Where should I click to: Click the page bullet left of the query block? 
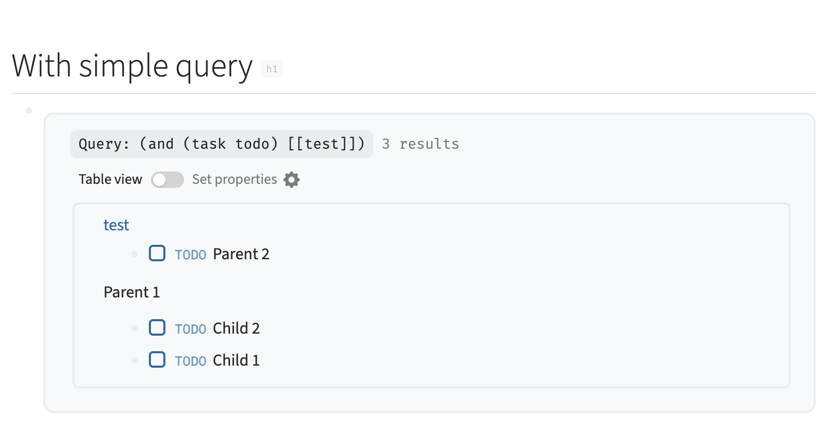(28, 110)
